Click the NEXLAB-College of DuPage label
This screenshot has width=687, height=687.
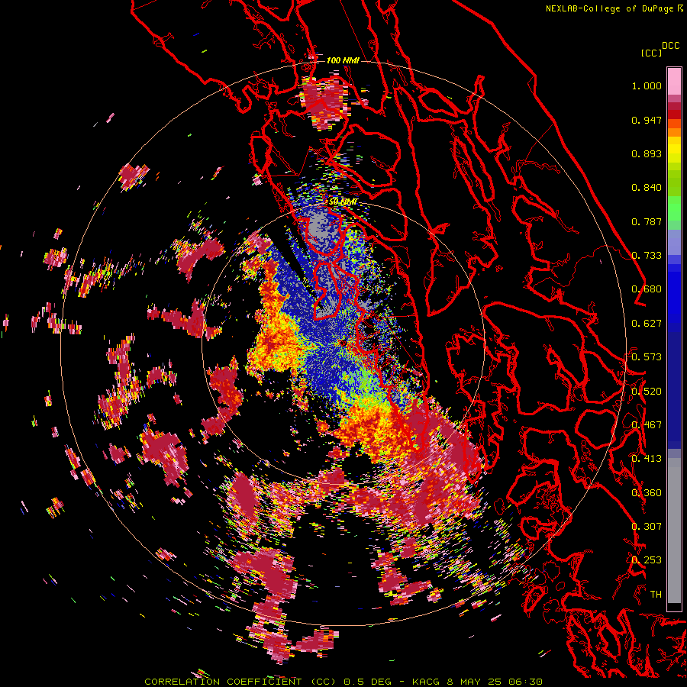click(609, 8)
